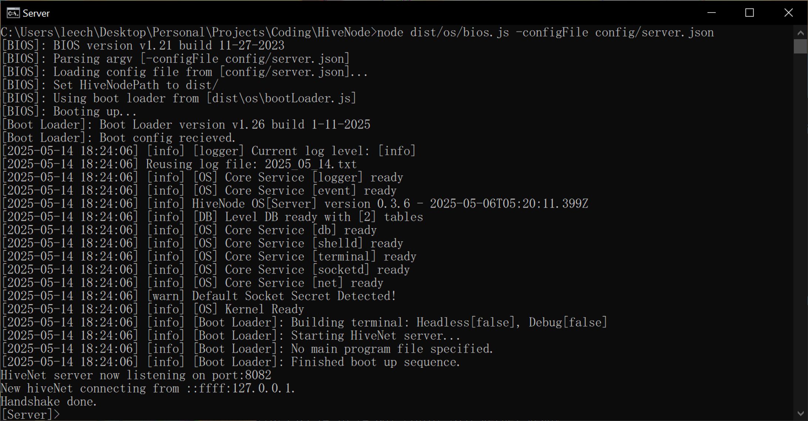Click the 'Default Socket Secret Detected!' warning line

point(199,296)
